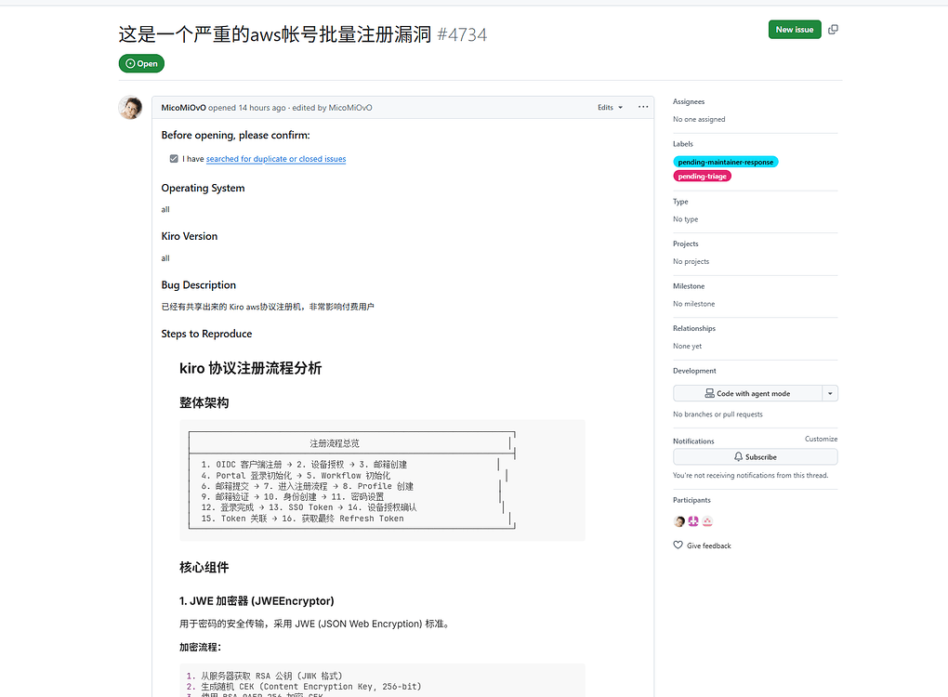Click the Bug Description heading
The width and height of the screenshot is (948, 697).
coord(198,284)
